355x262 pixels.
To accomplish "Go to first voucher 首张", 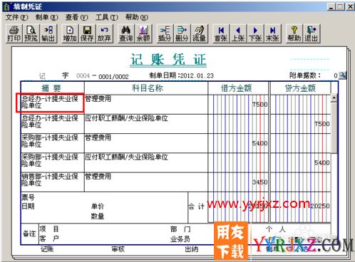I will [x=221, y=33].
